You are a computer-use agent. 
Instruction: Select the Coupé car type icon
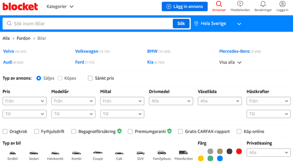pos(98,153)
